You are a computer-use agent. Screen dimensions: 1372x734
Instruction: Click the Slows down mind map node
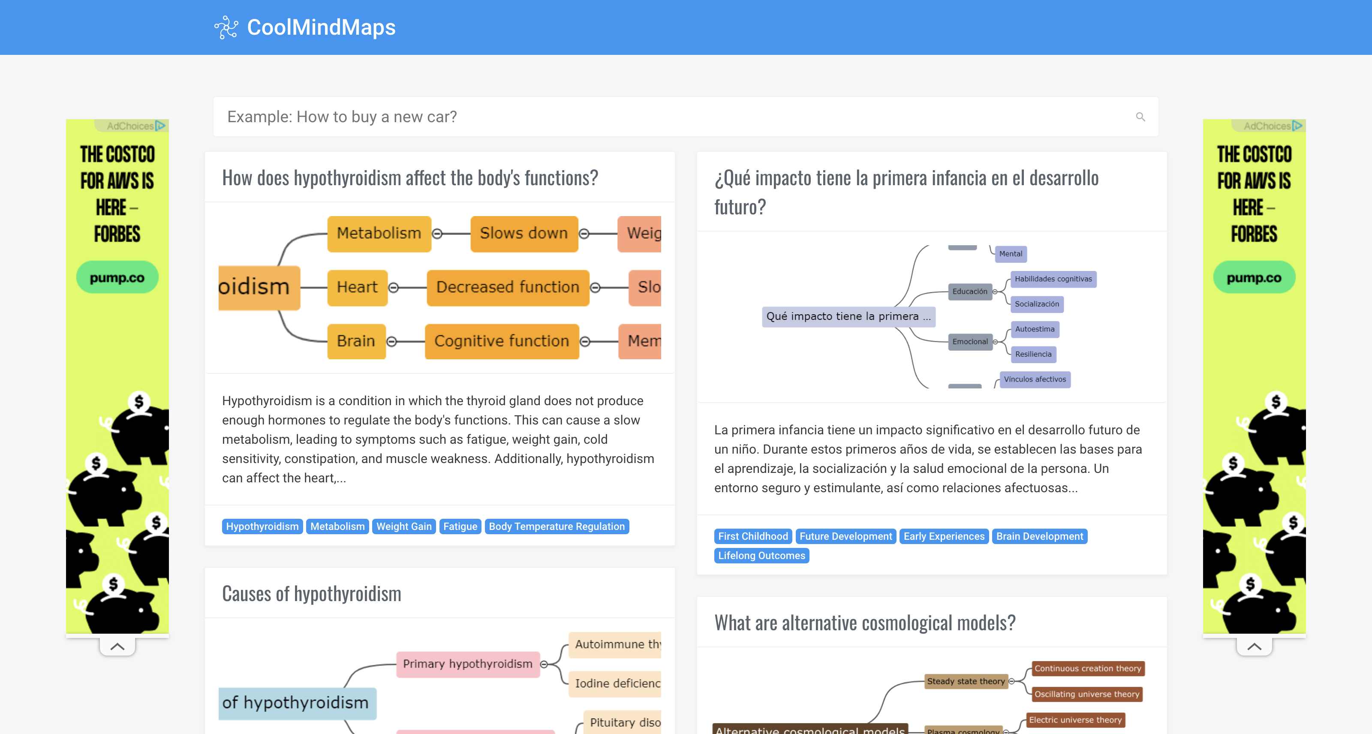click(x=524, y=233)
